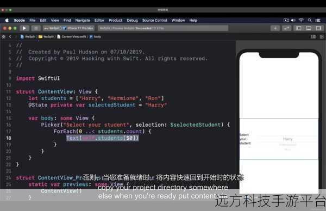Open the Find menu
Image resolution: width=326 pixels, height=211 pixels.
coord(67,20)
